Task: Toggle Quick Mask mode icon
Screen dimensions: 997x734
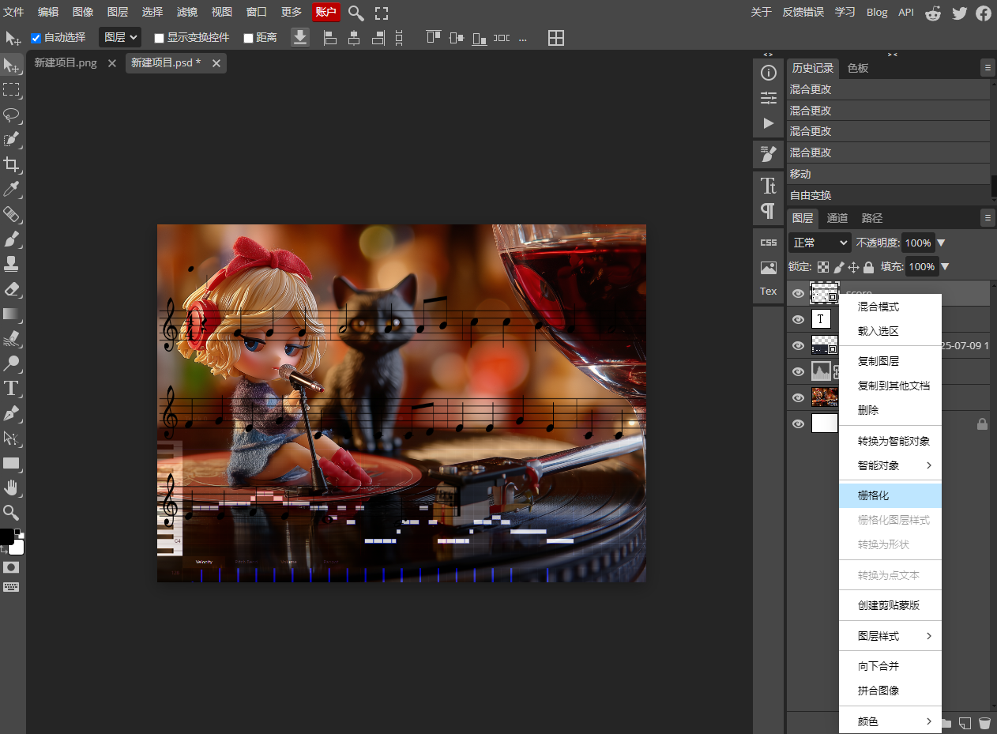Action: (12, 567)
